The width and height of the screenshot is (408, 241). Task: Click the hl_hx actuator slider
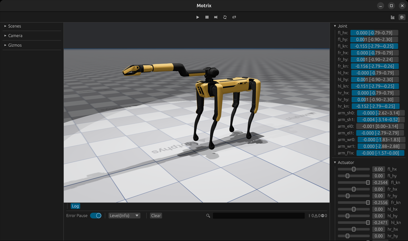point(354,209)
